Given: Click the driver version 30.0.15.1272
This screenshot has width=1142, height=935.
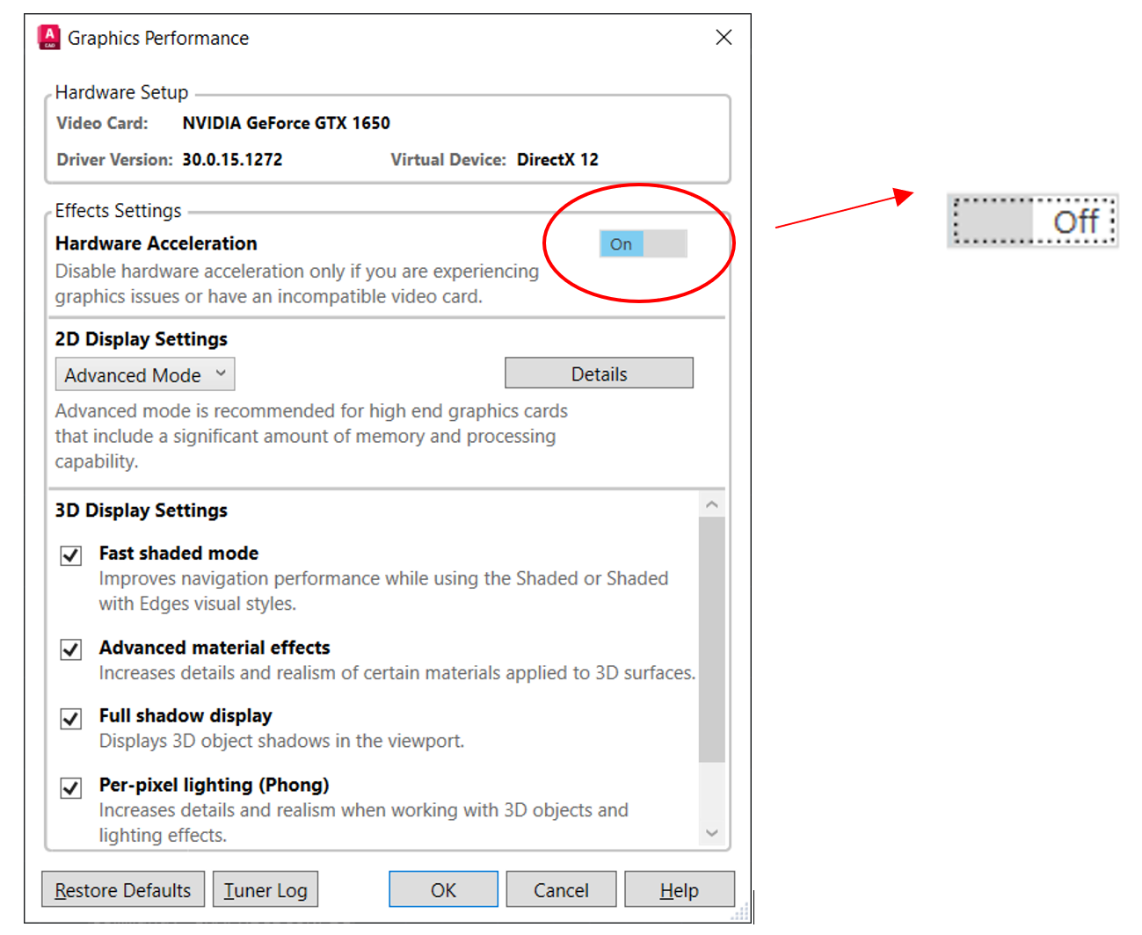Looking at the screenshot, I should (233, 160).
